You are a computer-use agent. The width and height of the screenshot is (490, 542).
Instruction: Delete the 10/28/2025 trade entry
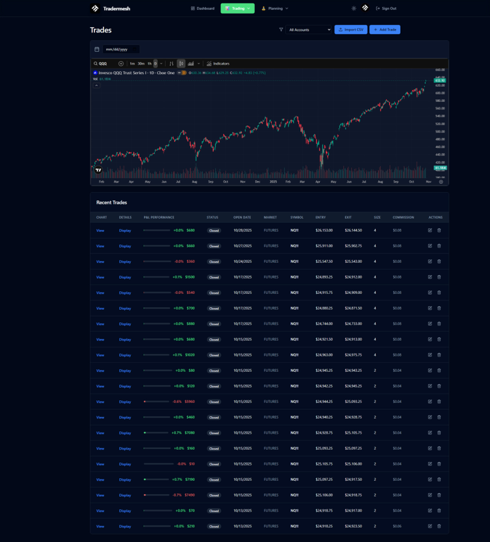click(x=439, y=230)
